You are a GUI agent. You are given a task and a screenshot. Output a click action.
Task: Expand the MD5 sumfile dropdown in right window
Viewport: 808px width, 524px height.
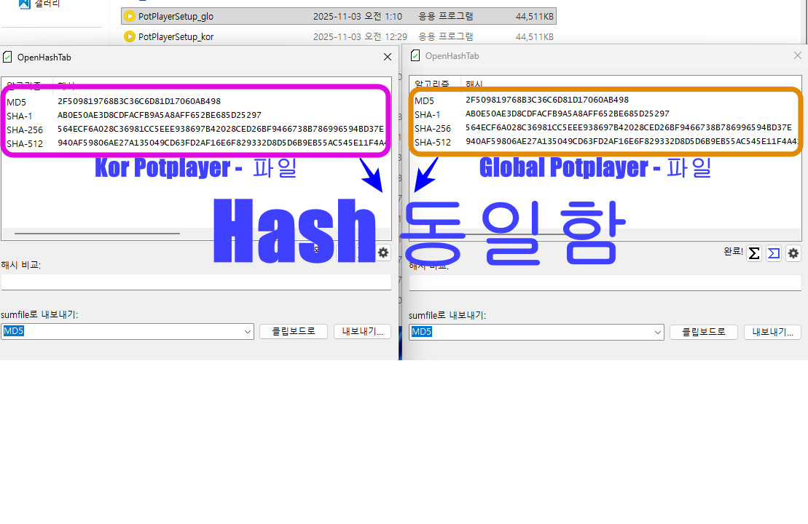(x=658, y=332)
